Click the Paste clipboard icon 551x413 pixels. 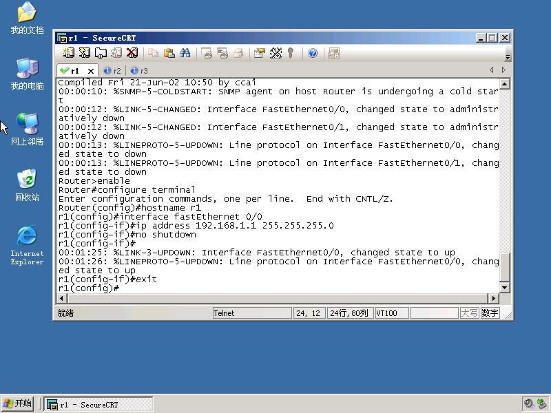coord(169,53)
